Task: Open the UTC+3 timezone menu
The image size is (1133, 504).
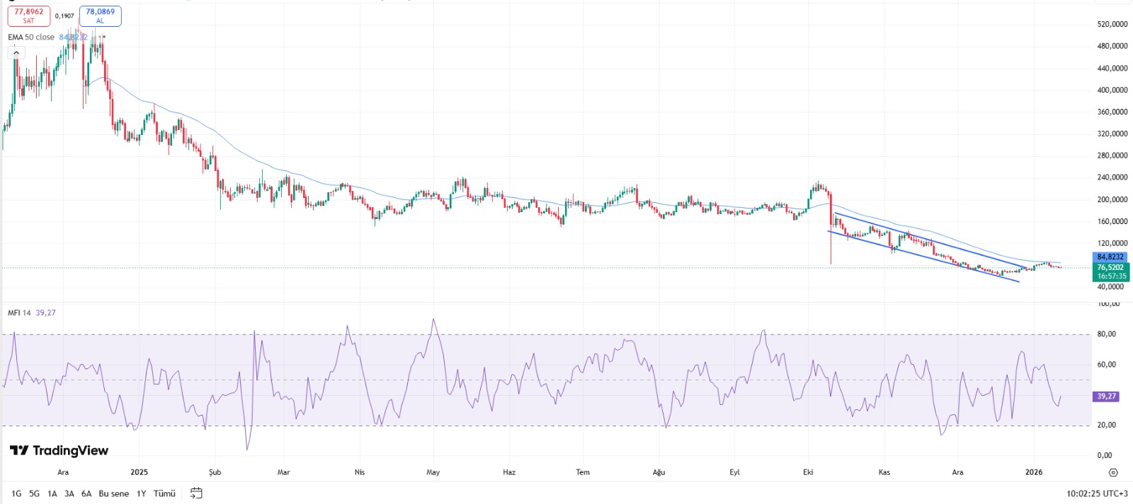Action: pos(1097,493)
